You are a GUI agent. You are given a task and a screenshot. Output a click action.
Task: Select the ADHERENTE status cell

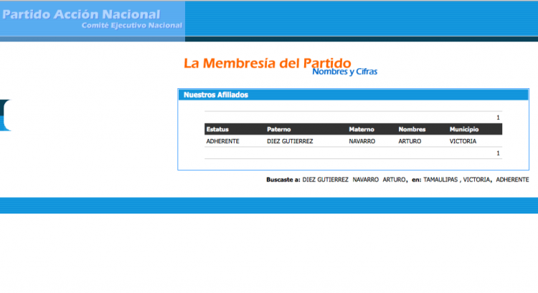coord(223,142)
